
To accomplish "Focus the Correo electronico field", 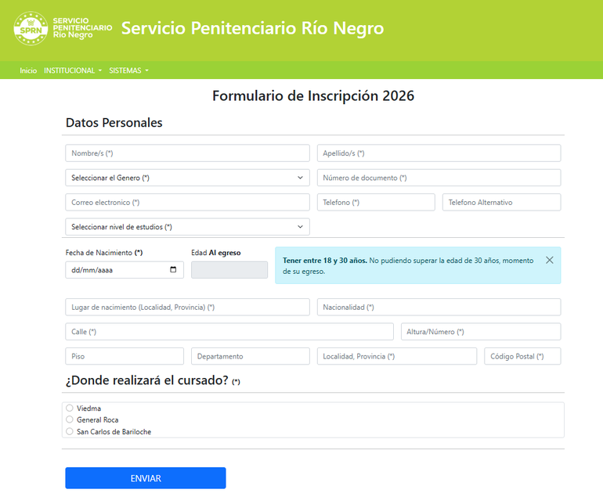I will pos(187,202).
